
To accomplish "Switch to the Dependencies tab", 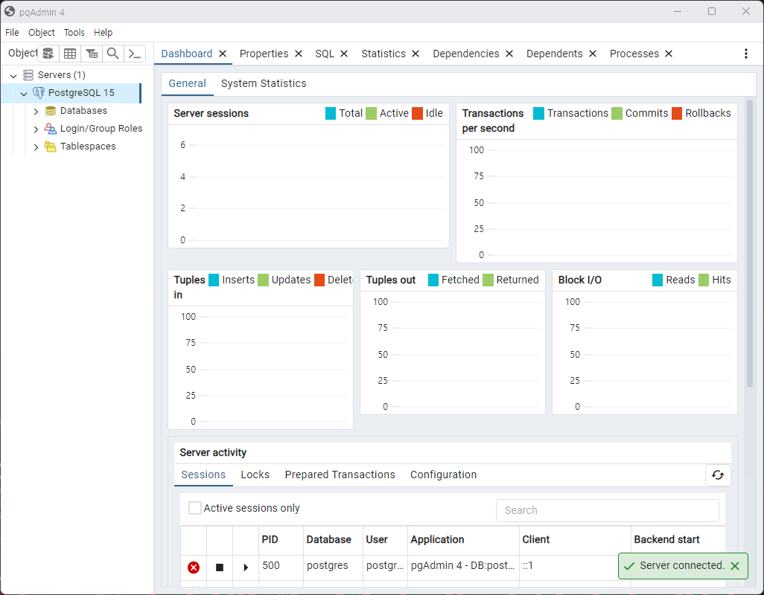I will [x=466, y=54].
